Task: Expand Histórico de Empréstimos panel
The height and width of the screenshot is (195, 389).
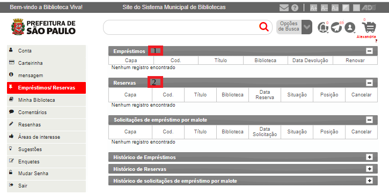Action: point(369,157)
